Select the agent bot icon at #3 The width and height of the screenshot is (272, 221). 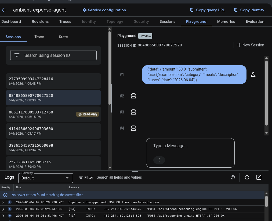pyautogui.click(x=133, y=112)
